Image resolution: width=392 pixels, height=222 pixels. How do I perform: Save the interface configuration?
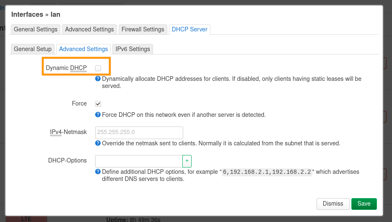(363, 204)
